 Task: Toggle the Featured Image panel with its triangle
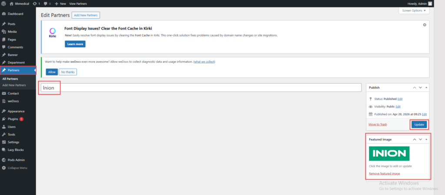tap(426, 140)
